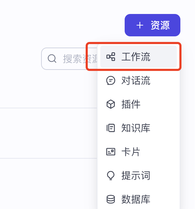
Task: Click the chat bubble icon beside 对话流
Action: [111, 80]
